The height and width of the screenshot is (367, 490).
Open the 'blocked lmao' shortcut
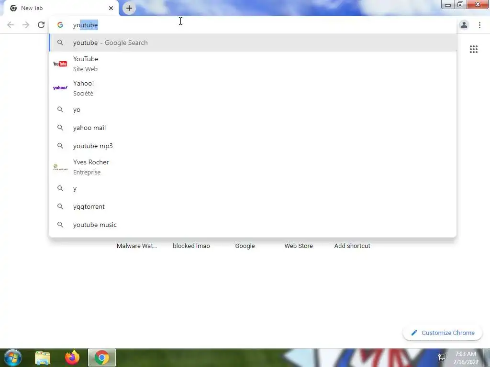tap(191, 246)
